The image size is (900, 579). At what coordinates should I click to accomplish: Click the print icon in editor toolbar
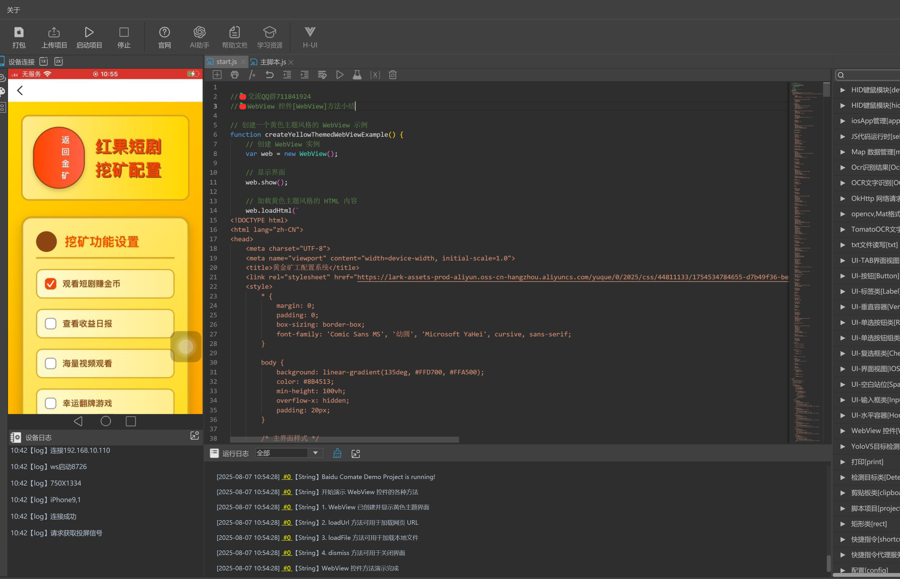coord(234,75)
